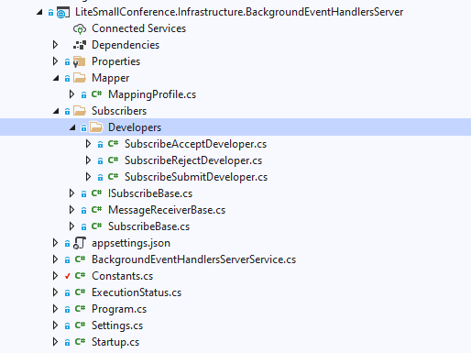The image size is (471, 353).
Task: Select MappingProfile.cs file name
Action: point(152,94)
